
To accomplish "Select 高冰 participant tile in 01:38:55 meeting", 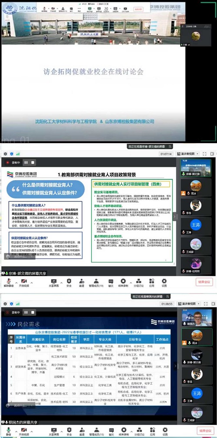I will (x=197, y=337).
